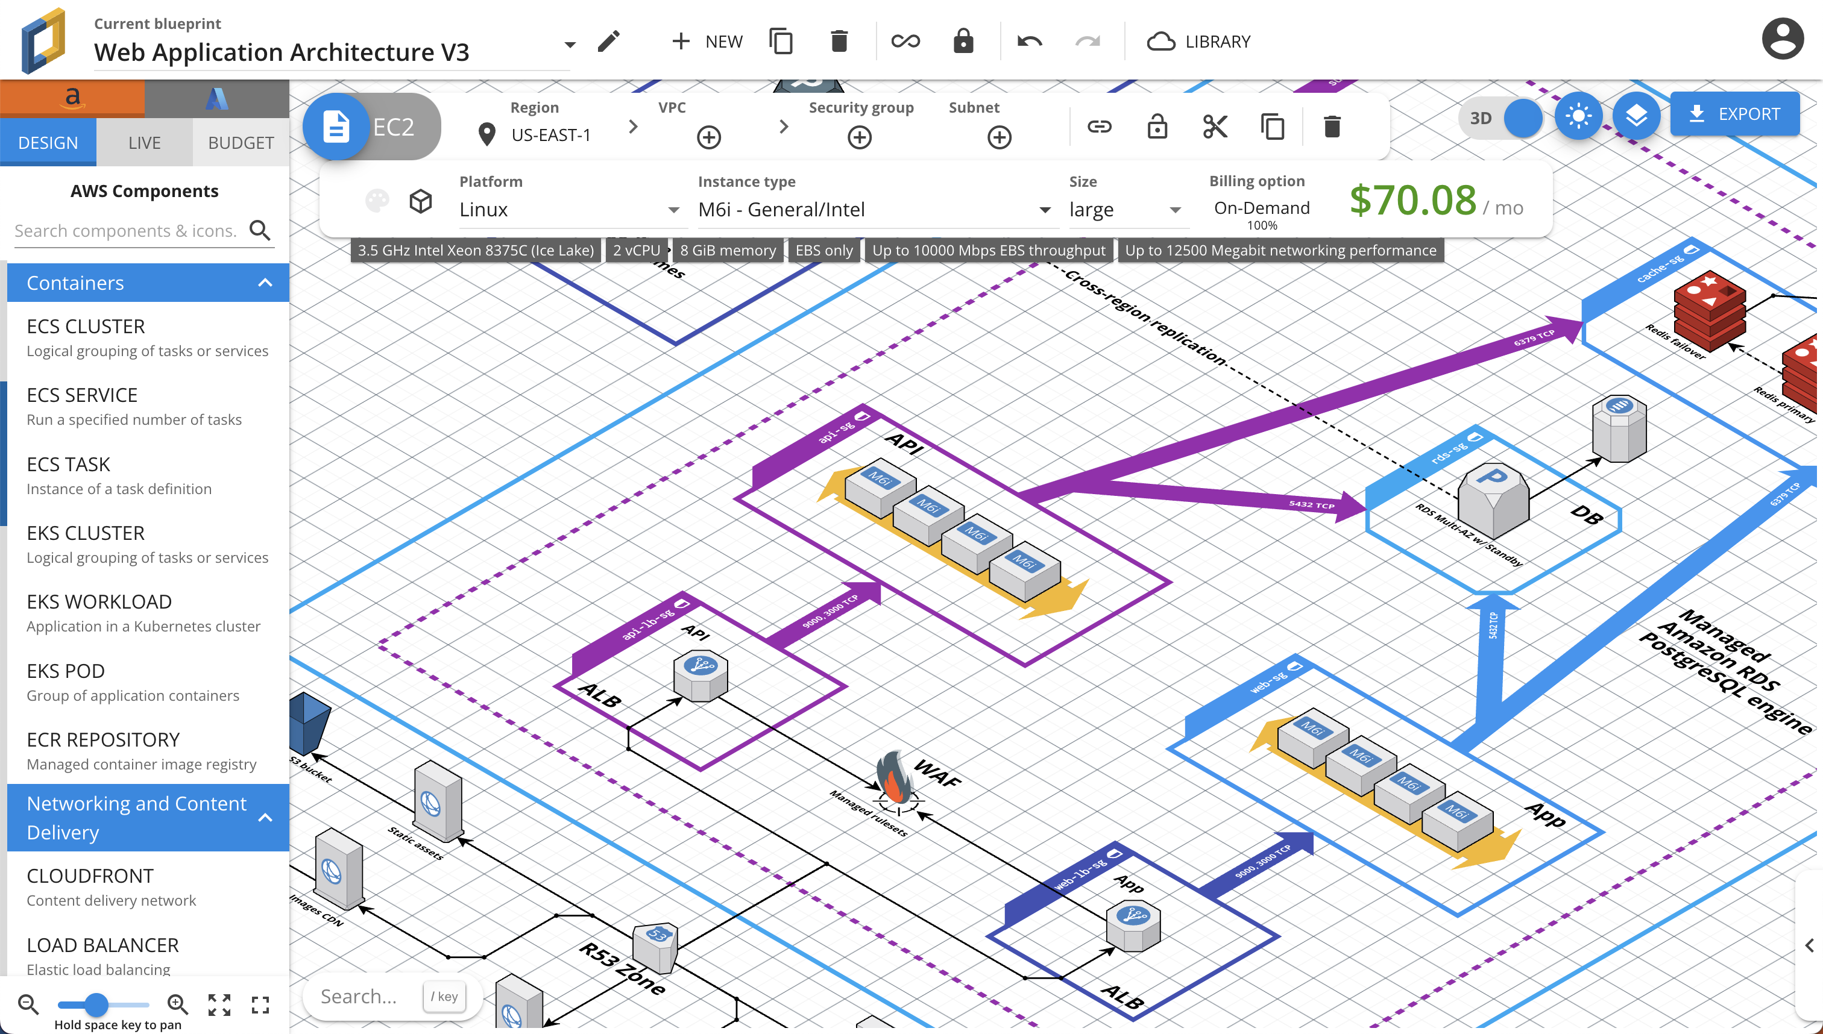This screenshot has width=1823, height=1034.
Task: Select EKS CLUSTER component
Action: (148, 544)
